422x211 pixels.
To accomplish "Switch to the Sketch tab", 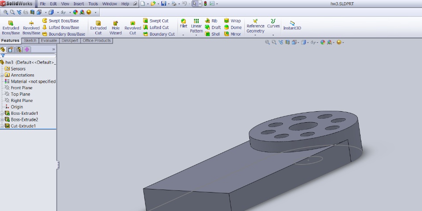I will (30, 40).
